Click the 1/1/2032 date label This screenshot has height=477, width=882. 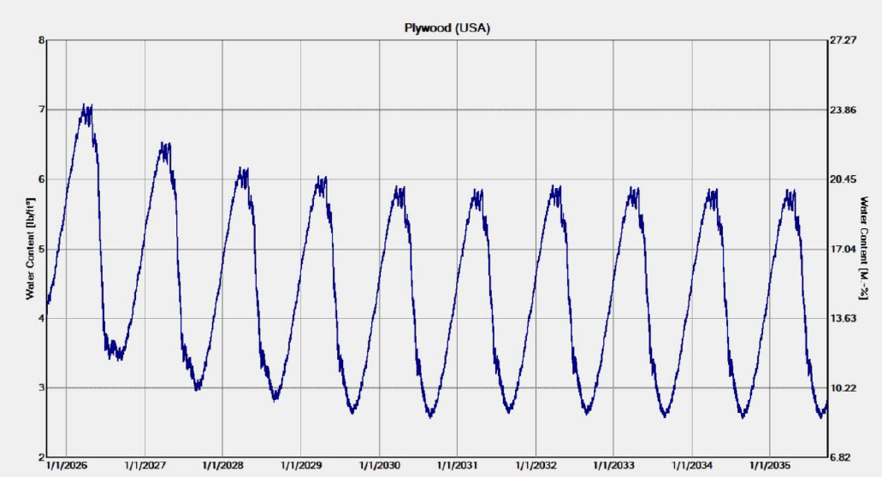(x=535, y=466)
